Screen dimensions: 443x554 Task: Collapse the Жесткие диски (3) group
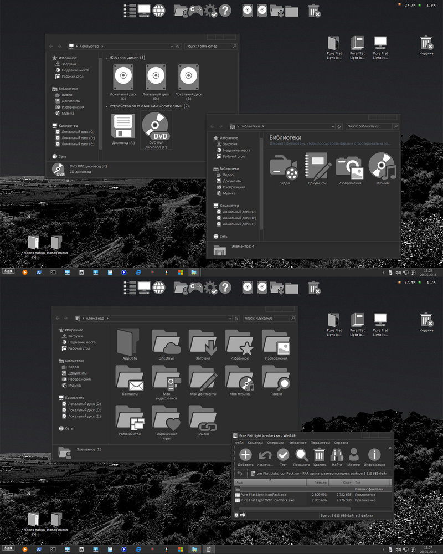107,57
